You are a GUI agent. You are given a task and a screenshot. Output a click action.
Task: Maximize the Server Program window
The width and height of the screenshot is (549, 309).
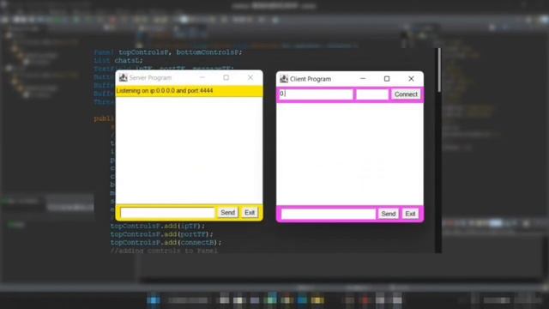(x=226, y=77)
